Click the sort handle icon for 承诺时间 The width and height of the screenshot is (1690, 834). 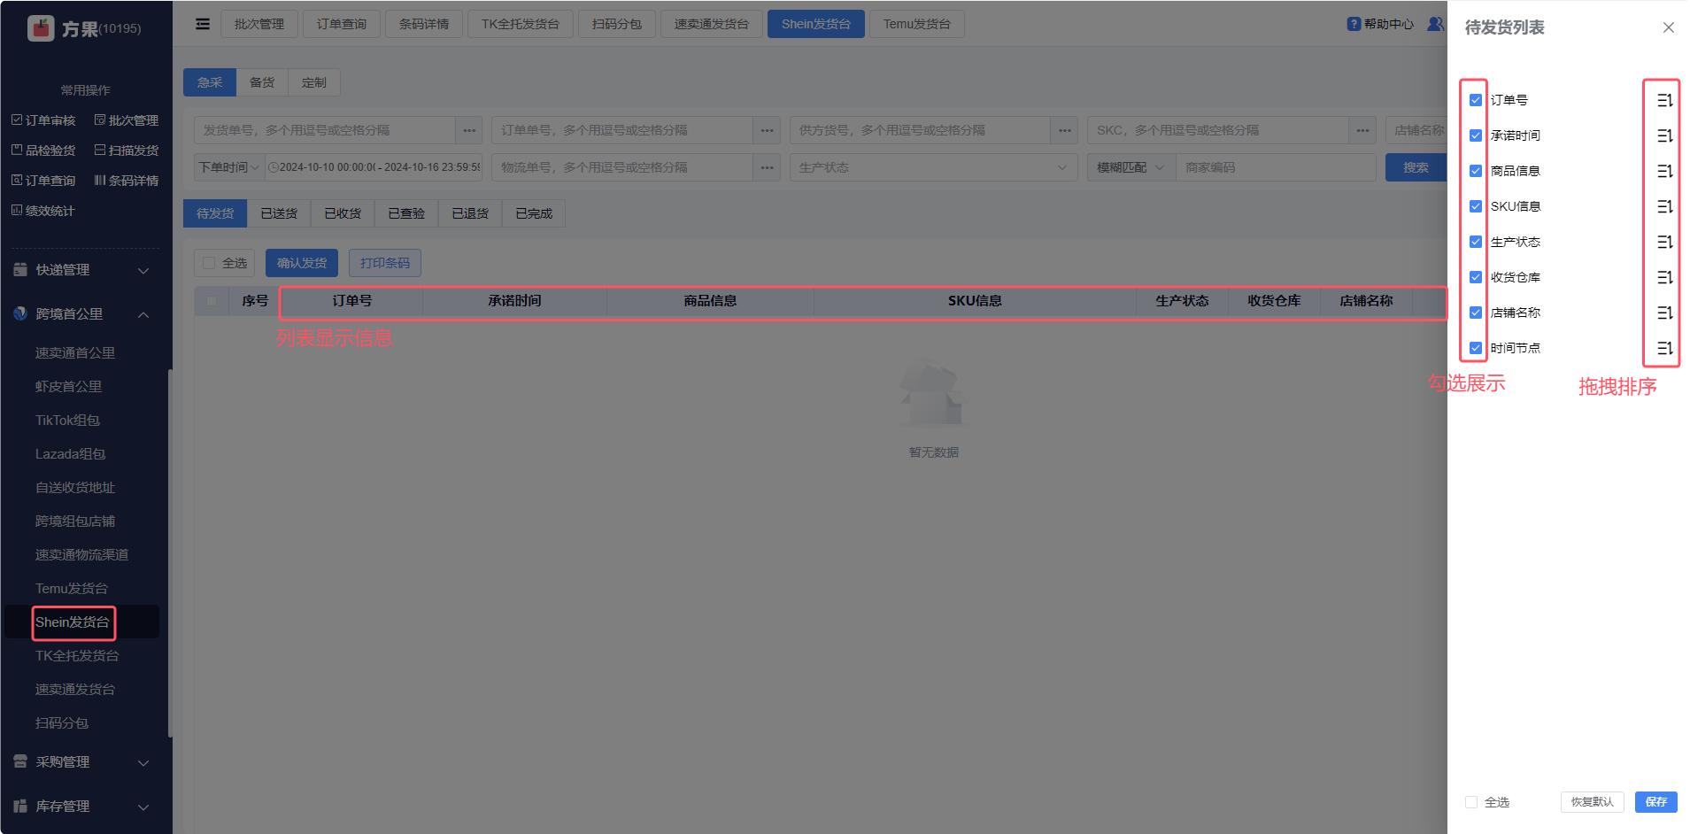pyautogui.click(x=1664, y=135)
